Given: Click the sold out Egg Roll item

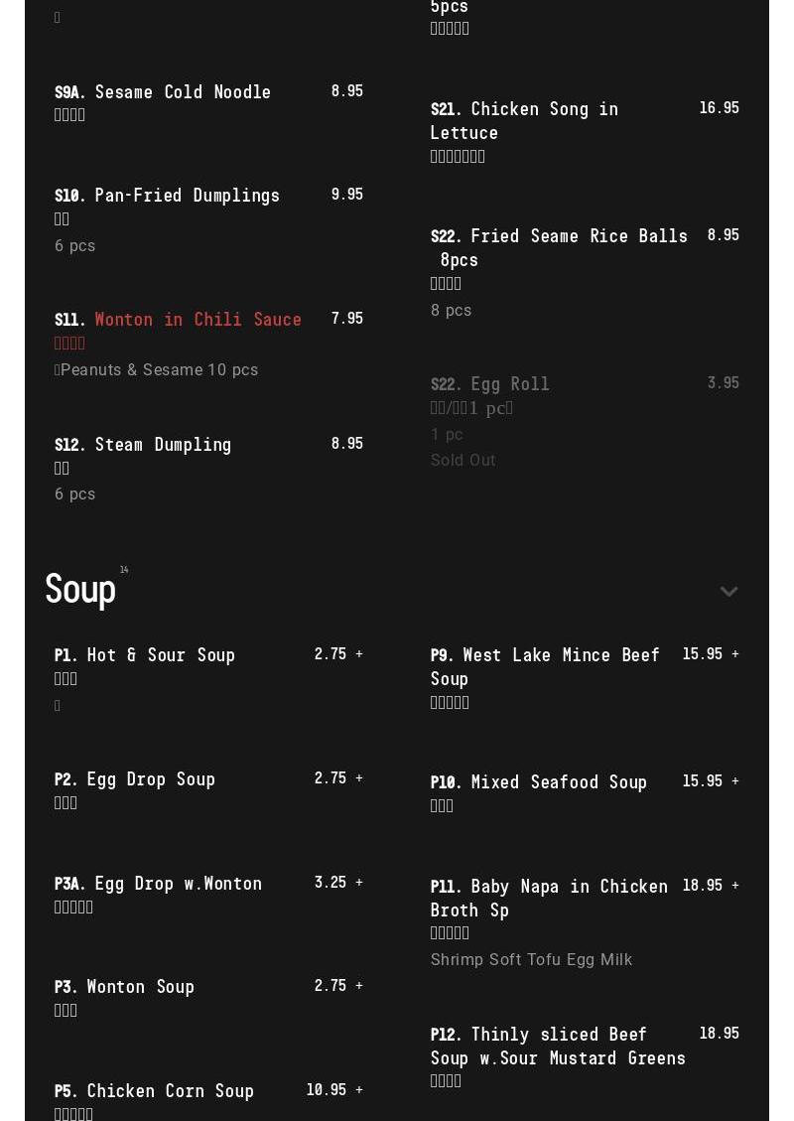Looking at the screenshot, I should tap(585, 422).
